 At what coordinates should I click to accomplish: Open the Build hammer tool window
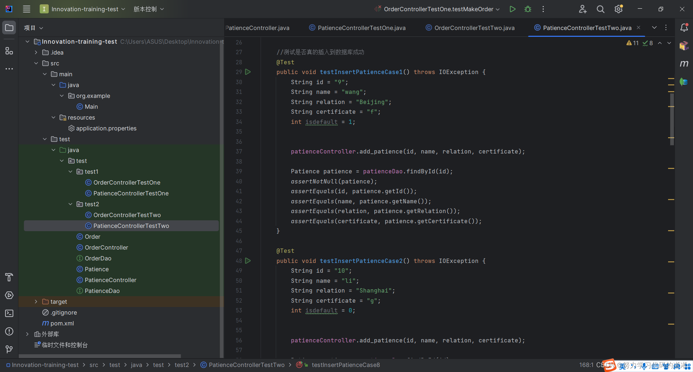click(x=9, y=277)
